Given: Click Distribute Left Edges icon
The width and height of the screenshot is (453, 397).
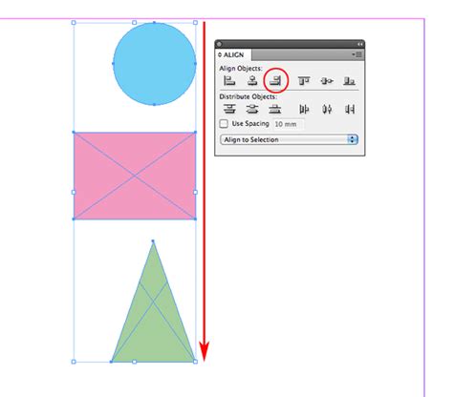Looking at the screenshot, I should click(304, 110).
